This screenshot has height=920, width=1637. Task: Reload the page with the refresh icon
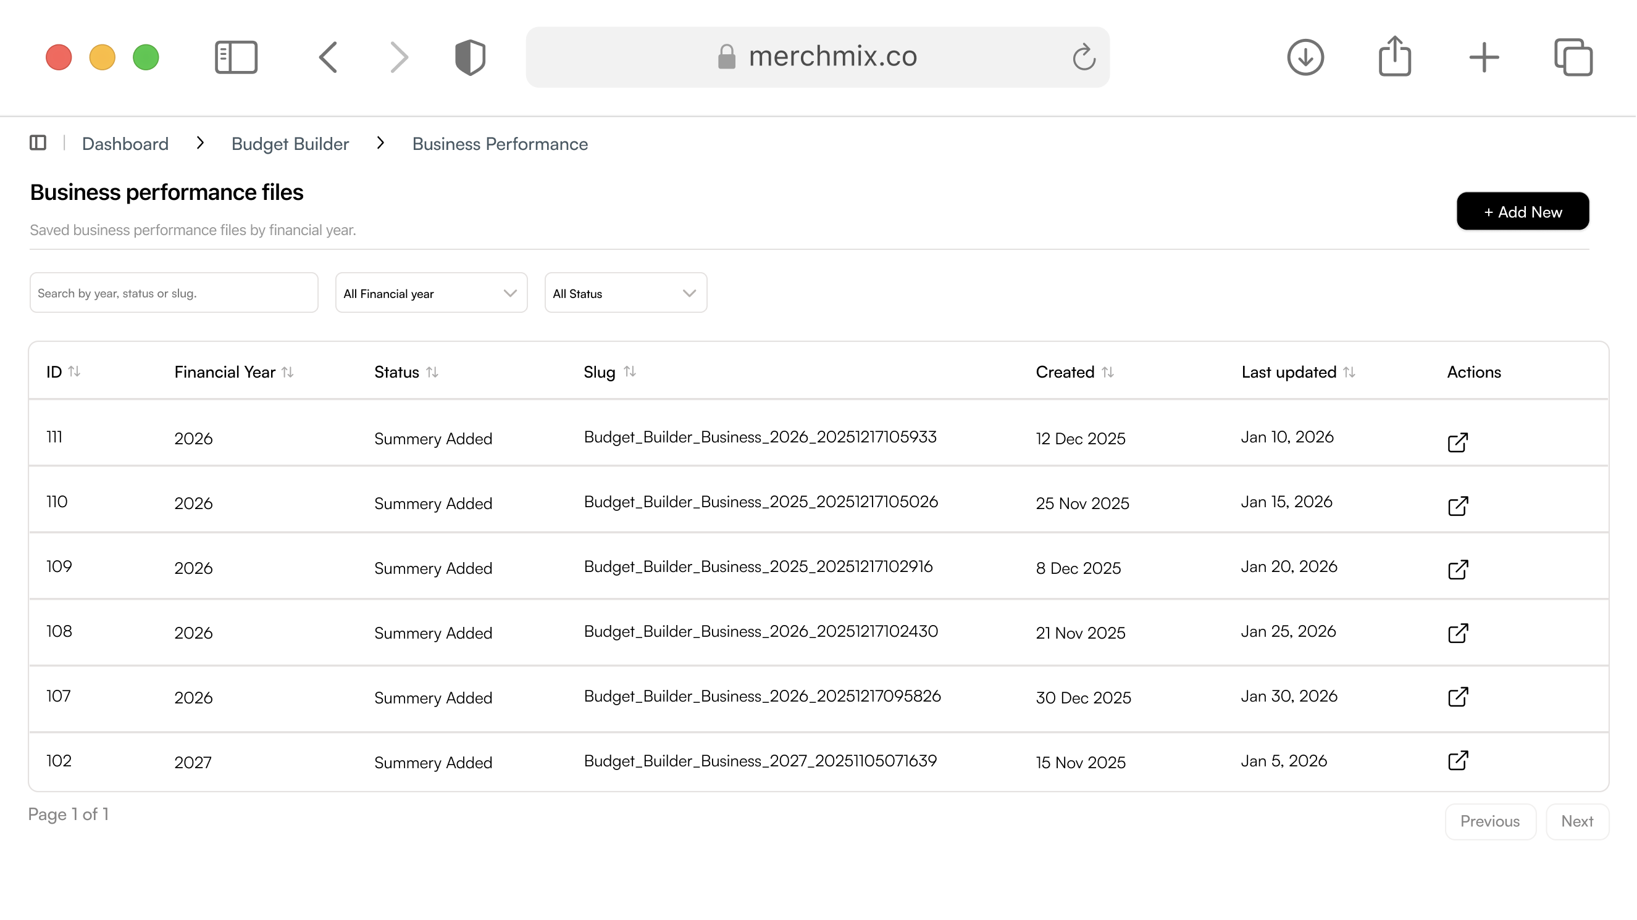click(1084, 57)
